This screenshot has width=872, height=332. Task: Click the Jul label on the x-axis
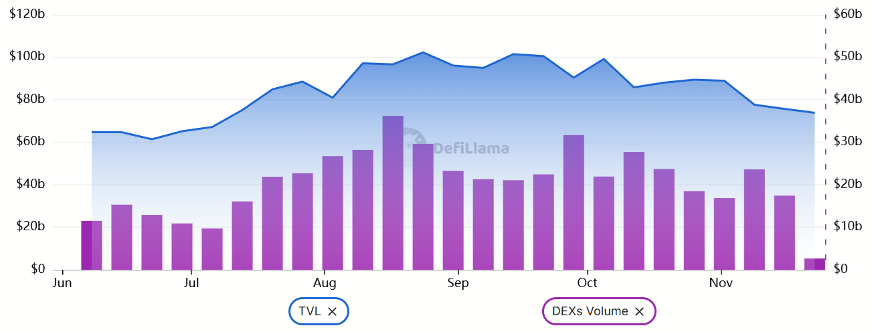pos(191,283)
